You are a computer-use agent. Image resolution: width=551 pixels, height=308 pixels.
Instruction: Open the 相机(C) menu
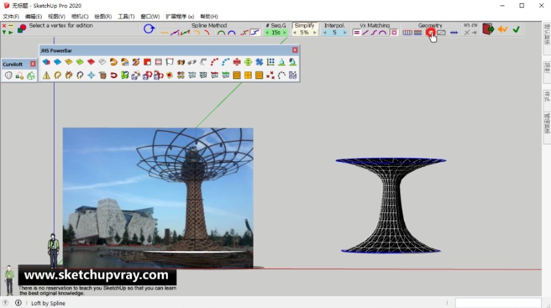pos(80,16)
